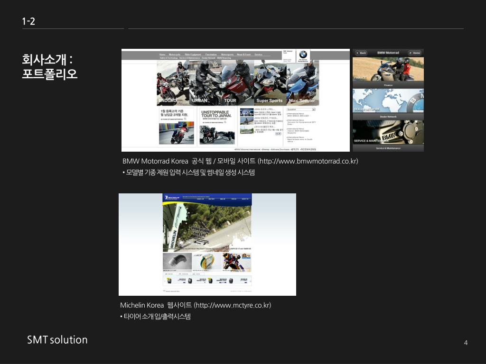
Task: Click the Michelin motocross rider thumbnail
Action: (x=236, y=262)
